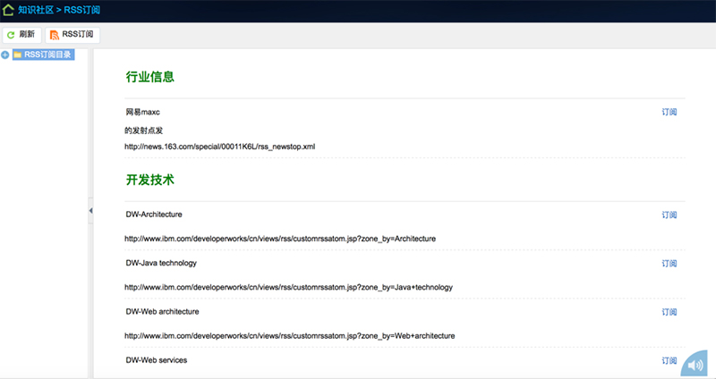
Task: Click the DW-Web services feed title
Action: coord(157,360)
